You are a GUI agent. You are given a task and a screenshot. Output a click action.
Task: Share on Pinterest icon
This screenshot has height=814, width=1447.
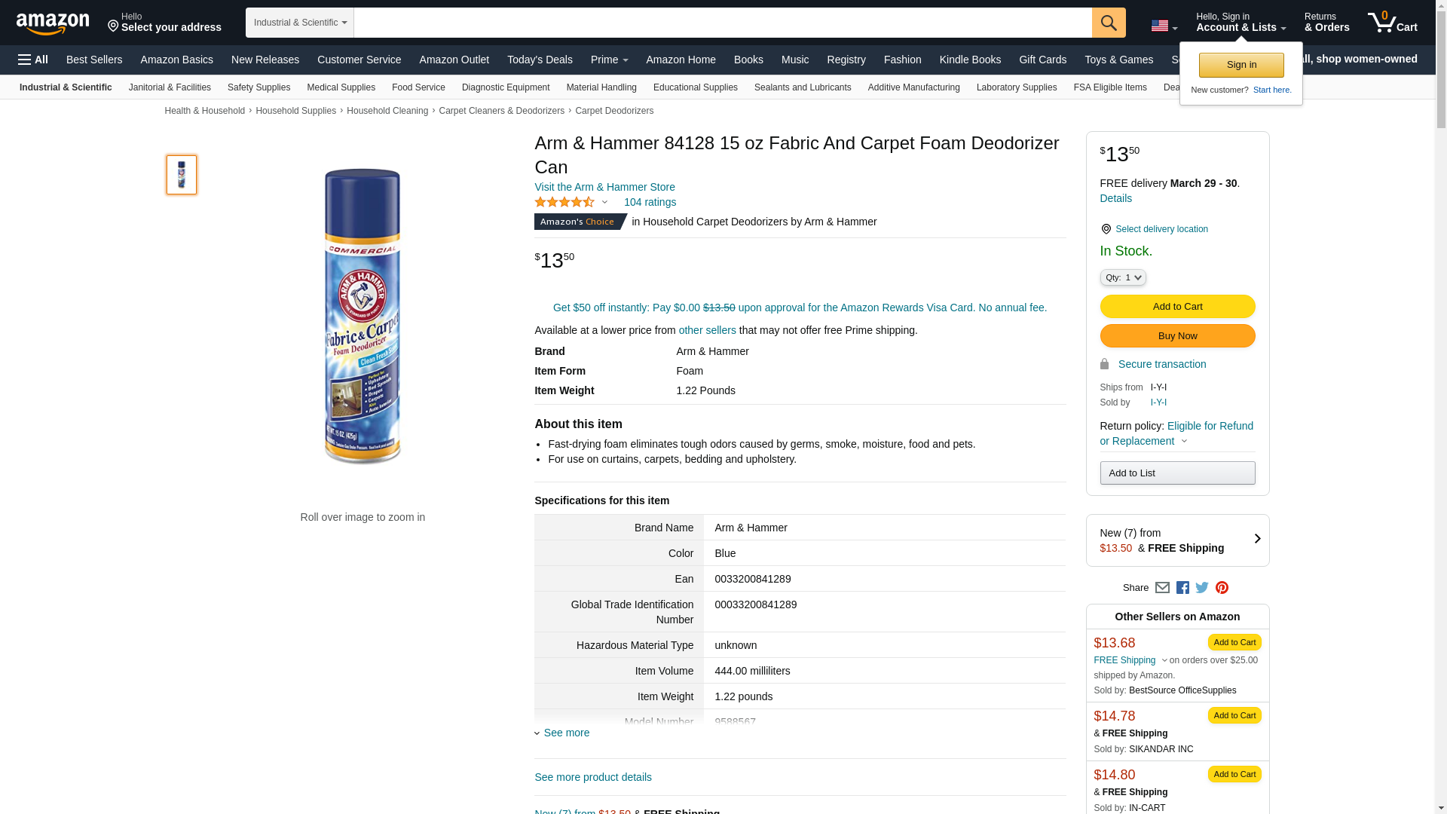(1222, 588)
